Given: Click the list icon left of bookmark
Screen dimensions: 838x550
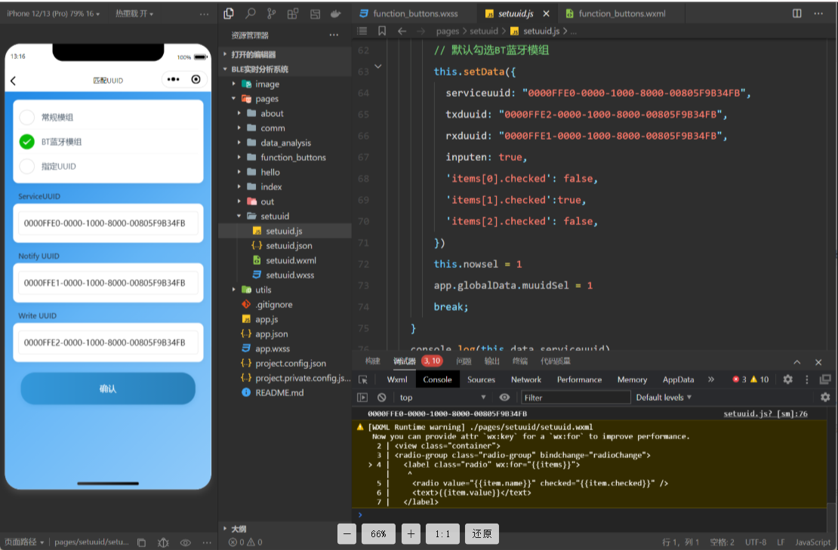Looking at the screenshot, I should 362,31.
